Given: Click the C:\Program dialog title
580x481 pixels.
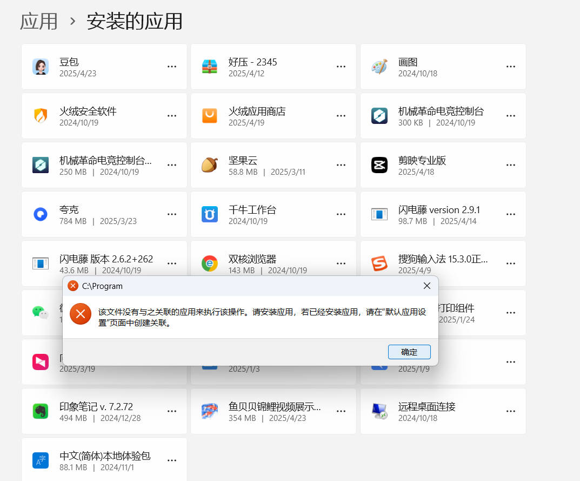Looking at the screenshot, I should (102, 286).
